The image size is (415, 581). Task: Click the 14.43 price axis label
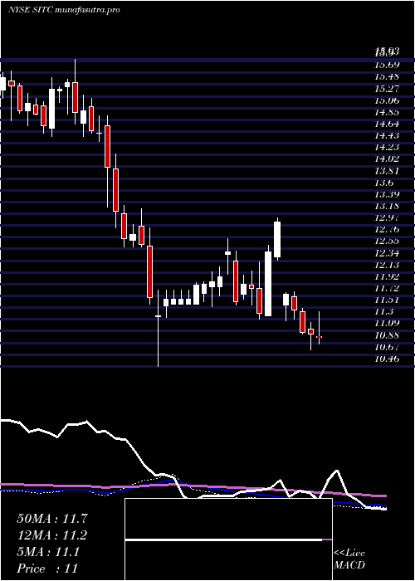[387, 135]
